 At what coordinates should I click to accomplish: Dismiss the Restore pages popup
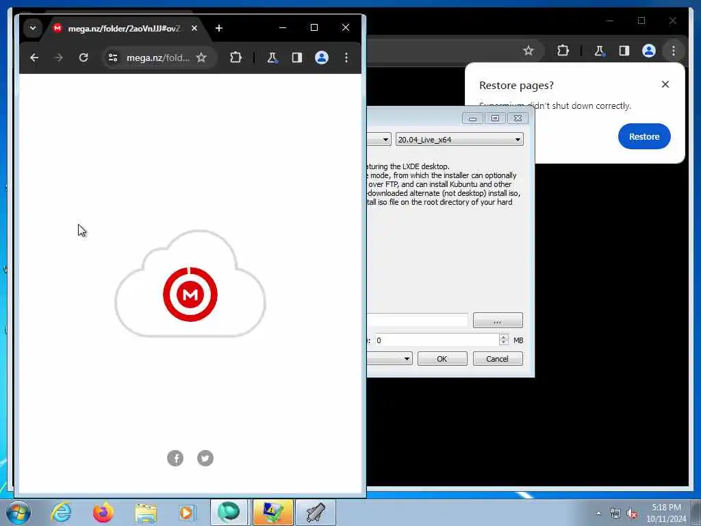point(665,84)
